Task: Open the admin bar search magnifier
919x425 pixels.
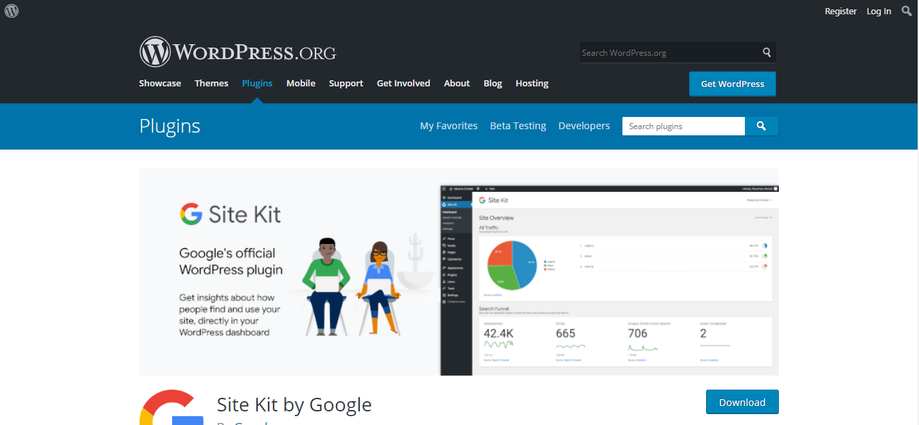Action: click(907, 11)
